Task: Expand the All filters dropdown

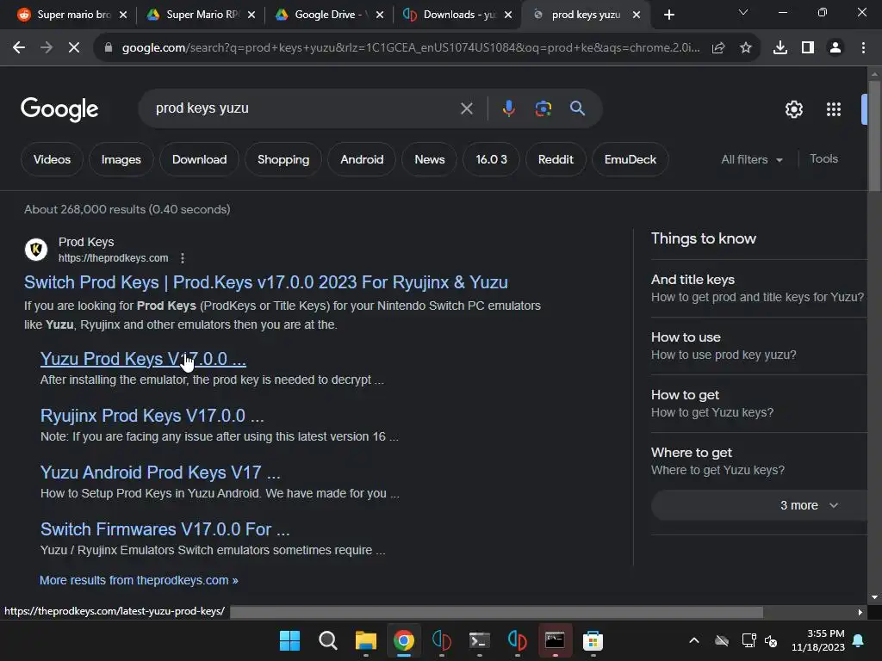Action: tap(751, 159)
